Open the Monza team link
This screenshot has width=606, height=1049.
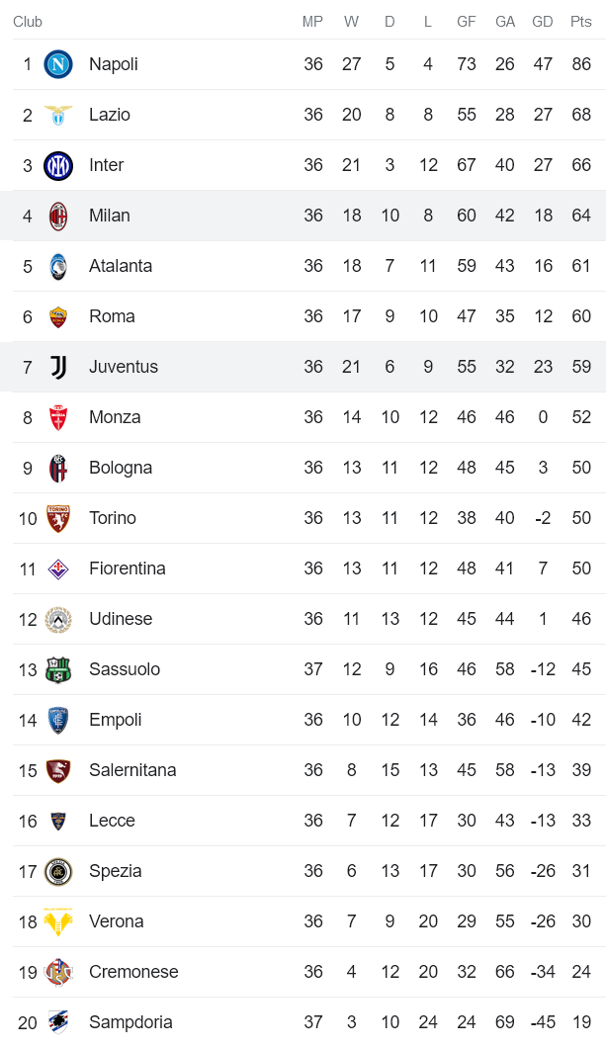(115, 417)
